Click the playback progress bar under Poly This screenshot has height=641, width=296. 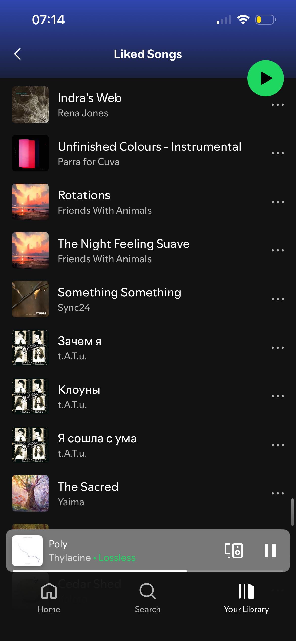(148, 571)
